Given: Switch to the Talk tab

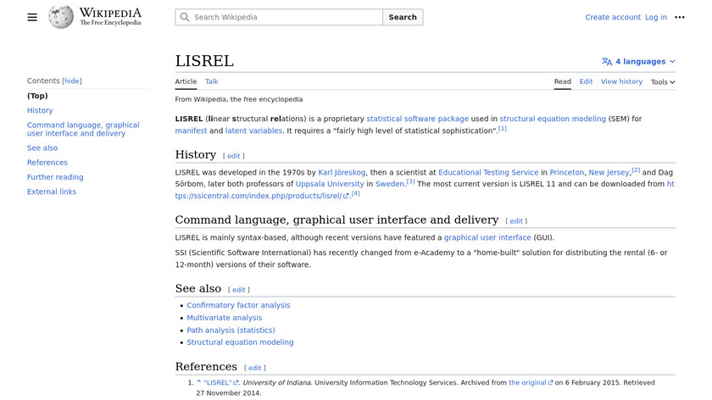Looking at the screenshot, I should [211, 81].
